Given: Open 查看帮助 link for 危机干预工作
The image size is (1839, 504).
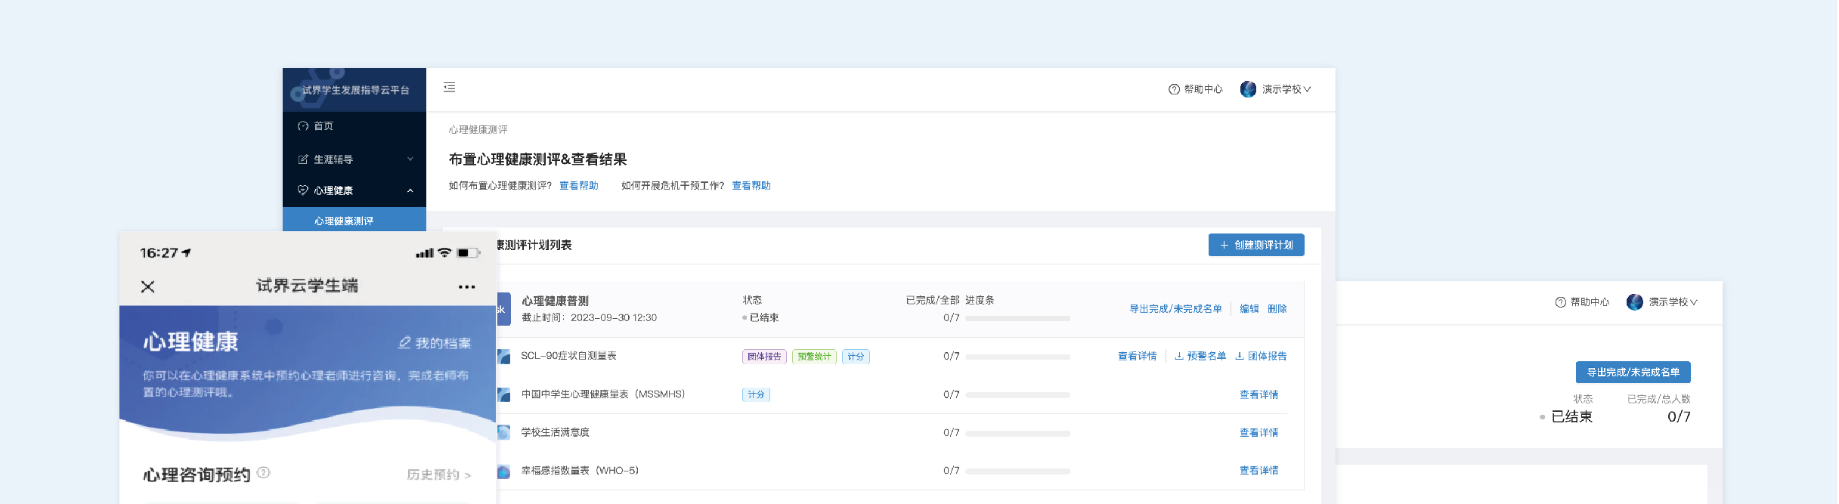Looking at the screenshot, I should click(x=751, y=186).
